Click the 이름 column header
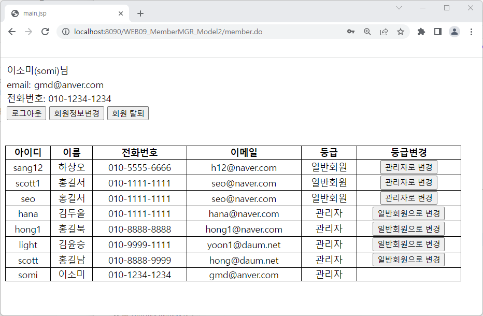483x316 pixels. pos(72,152)
